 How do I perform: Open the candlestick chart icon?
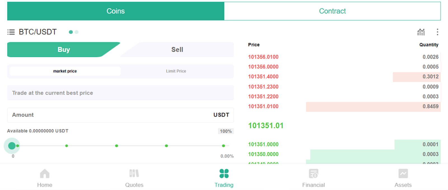point(421,32)
